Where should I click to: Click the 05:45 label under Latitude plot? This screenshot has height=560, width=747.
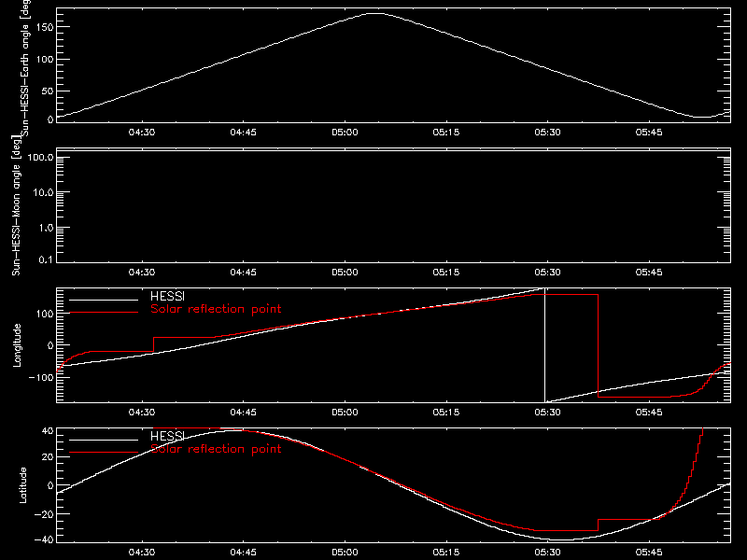[649, 553]
